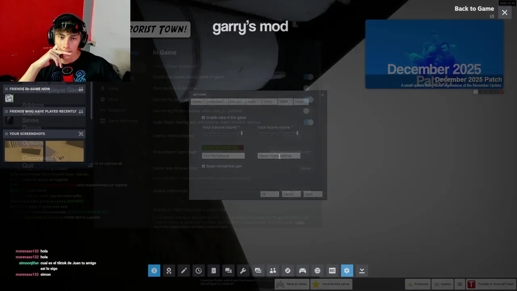Open the first screenshot thumbnail
This screenshot has width=517, height=291.
(x=24, y=151)
